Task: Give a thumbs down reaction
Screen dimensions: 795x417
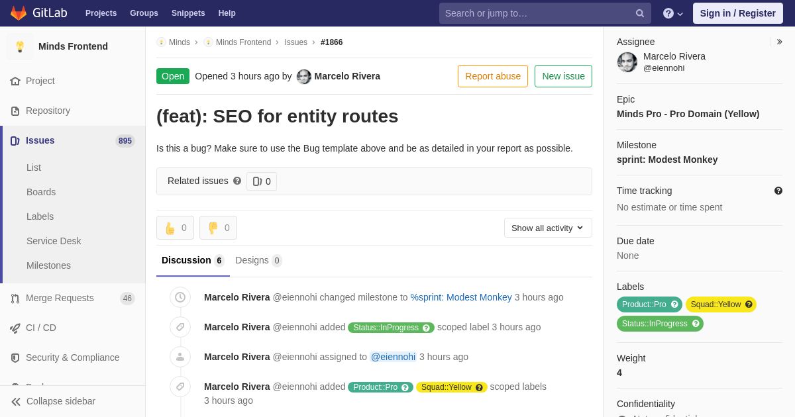Action: [218, 228]
